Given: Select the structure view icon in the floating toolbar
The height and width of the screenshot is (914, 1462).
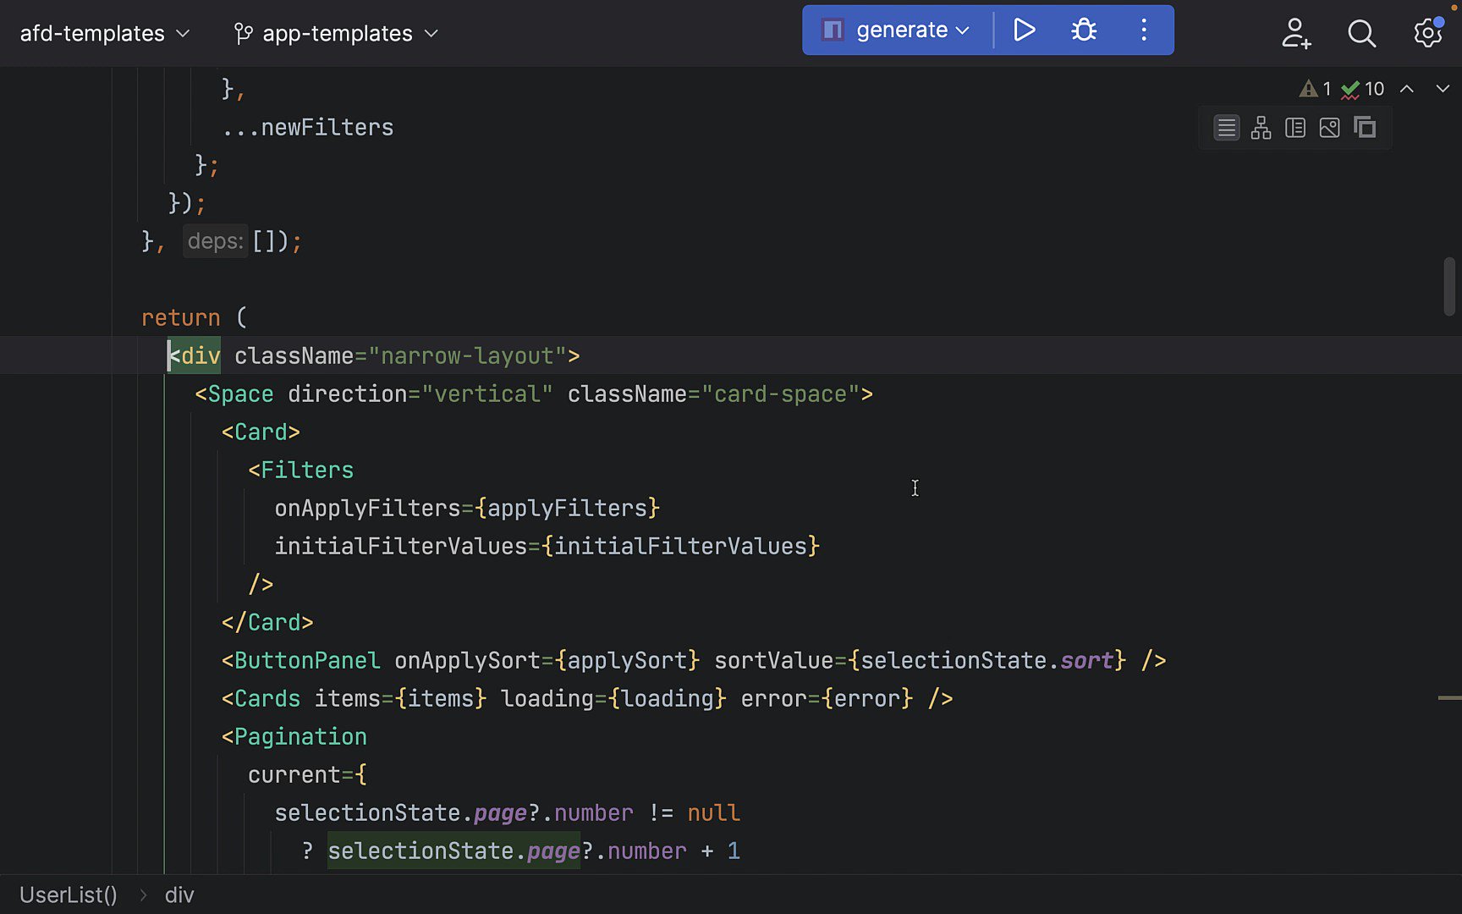Looking at the screenshot, I should (1261, 128).
